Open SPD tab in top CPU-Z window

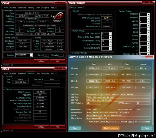click(38, 8)
